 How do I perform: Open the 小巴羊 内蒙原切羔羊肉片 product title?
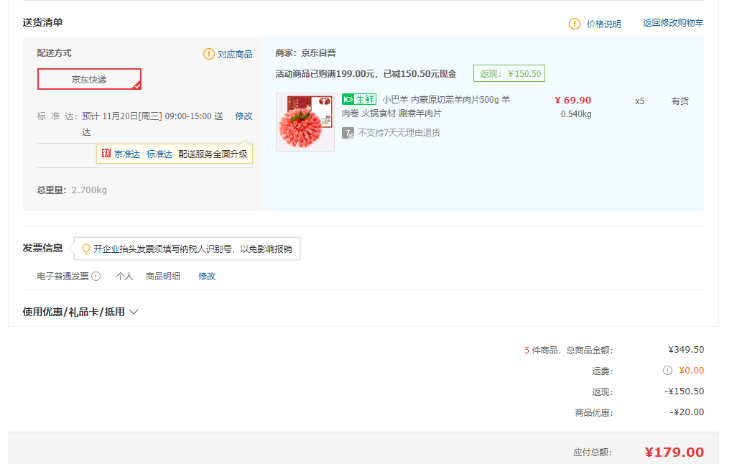pos(425,106)
